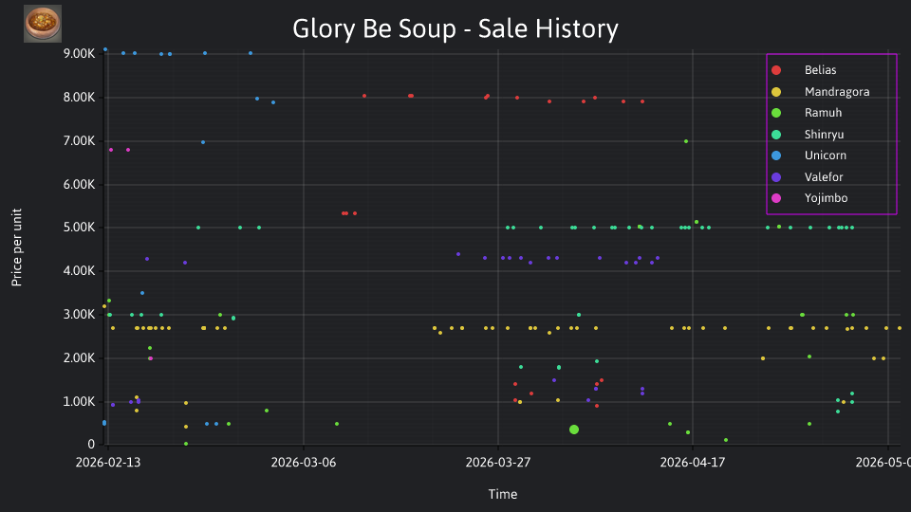911x512 pixels.
Task: Toggle the Belias series in legend
Action: click(820, 70)
